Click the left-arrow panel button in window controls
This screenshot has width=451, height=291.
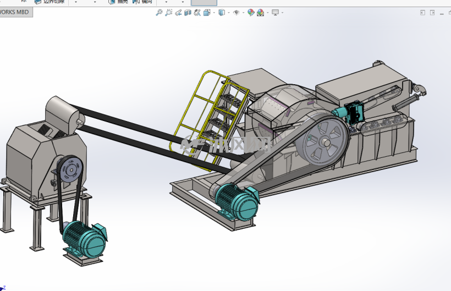(422, 13)
